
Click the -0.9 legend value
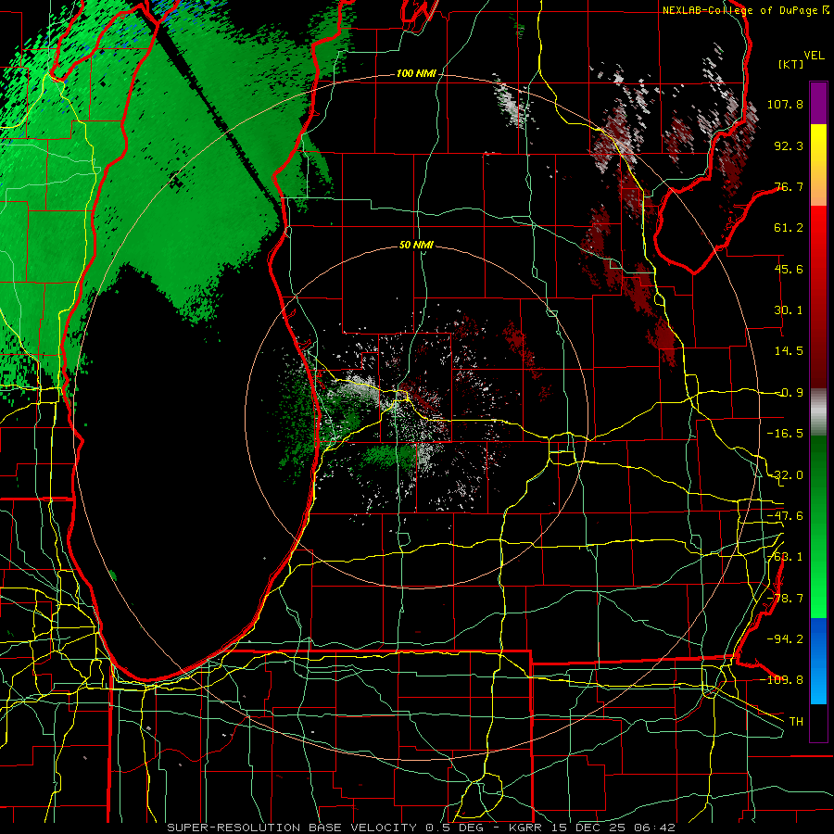(789, 393)
